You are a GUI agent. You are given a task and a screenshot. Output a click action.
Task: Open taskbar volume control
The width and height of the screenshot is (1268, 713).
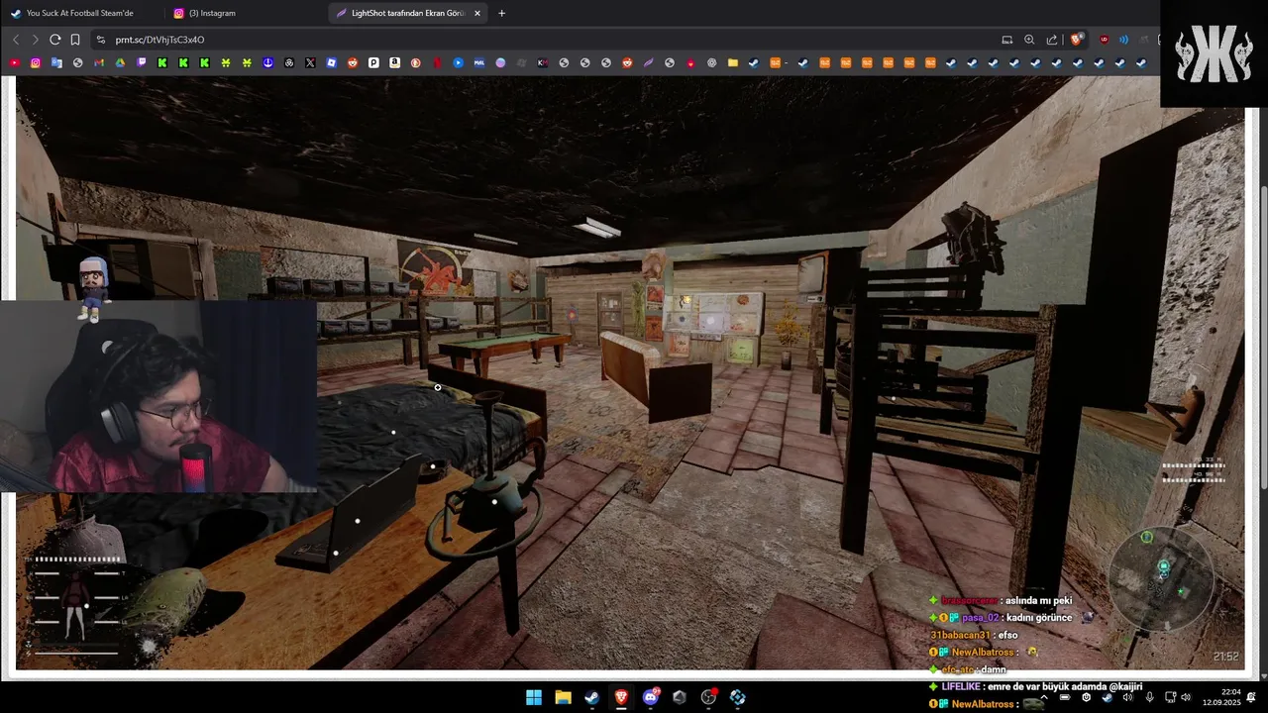1186,697
